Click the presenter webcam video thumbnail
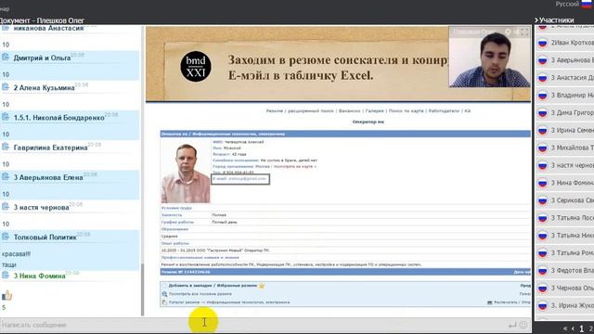 coord(489,58)
